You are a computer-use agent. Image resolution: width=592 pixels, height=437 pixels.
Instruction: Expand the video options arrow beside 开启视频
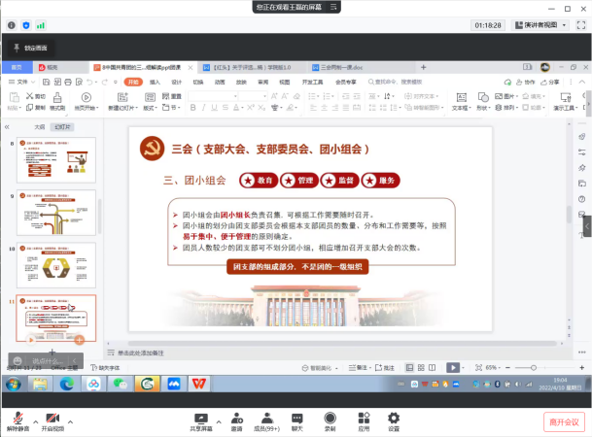point(71,420)
